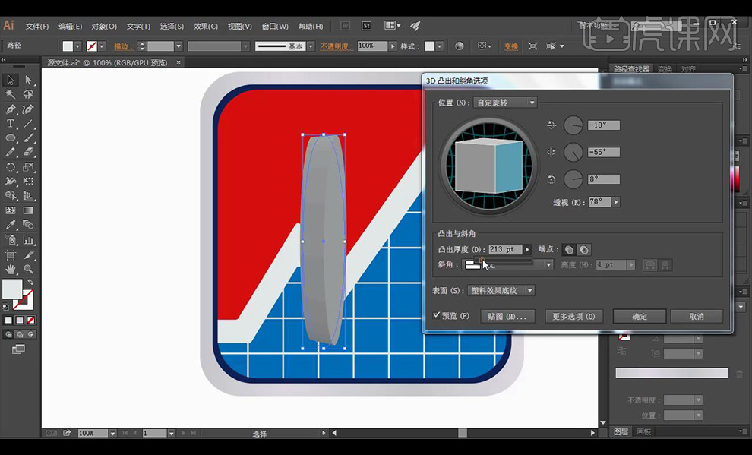Click the 确定 button in the 3D dialog

pyautogui.click(x=640, y=316)
